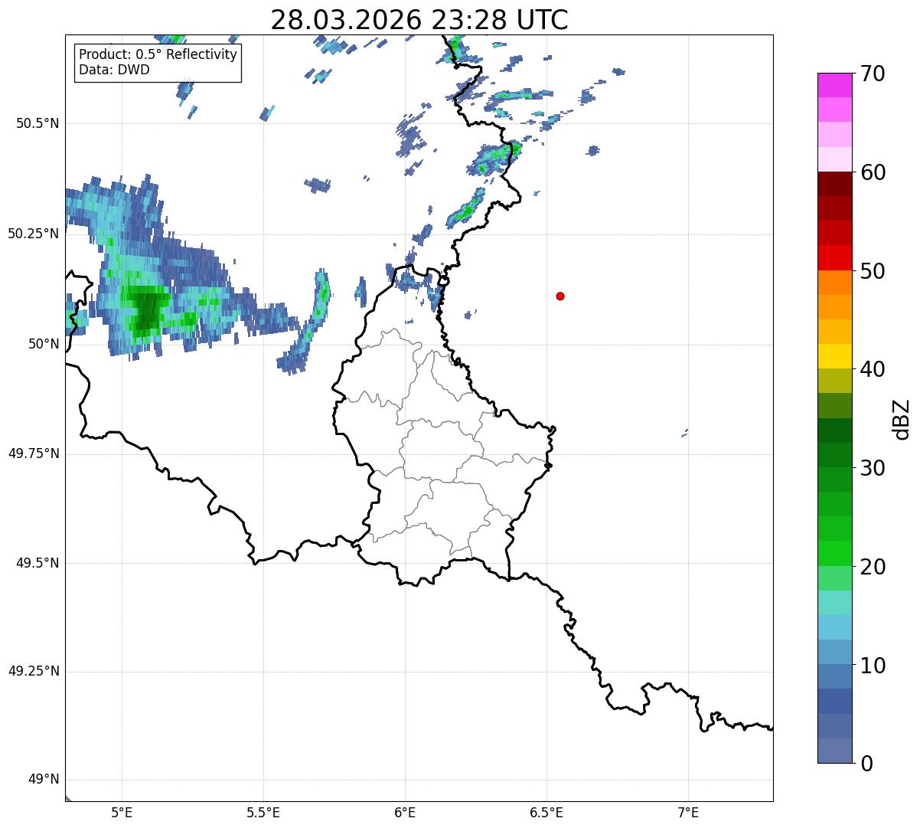920x828 pixels.
Task: Click the bright red 50 dBZ colorbar band
Action: 835,257
